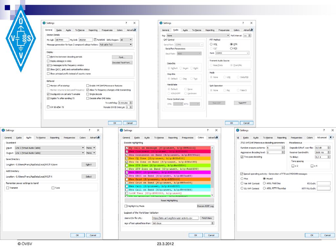
Task: Check 'CW ID after 73'
Action: (x=48, y=107)
